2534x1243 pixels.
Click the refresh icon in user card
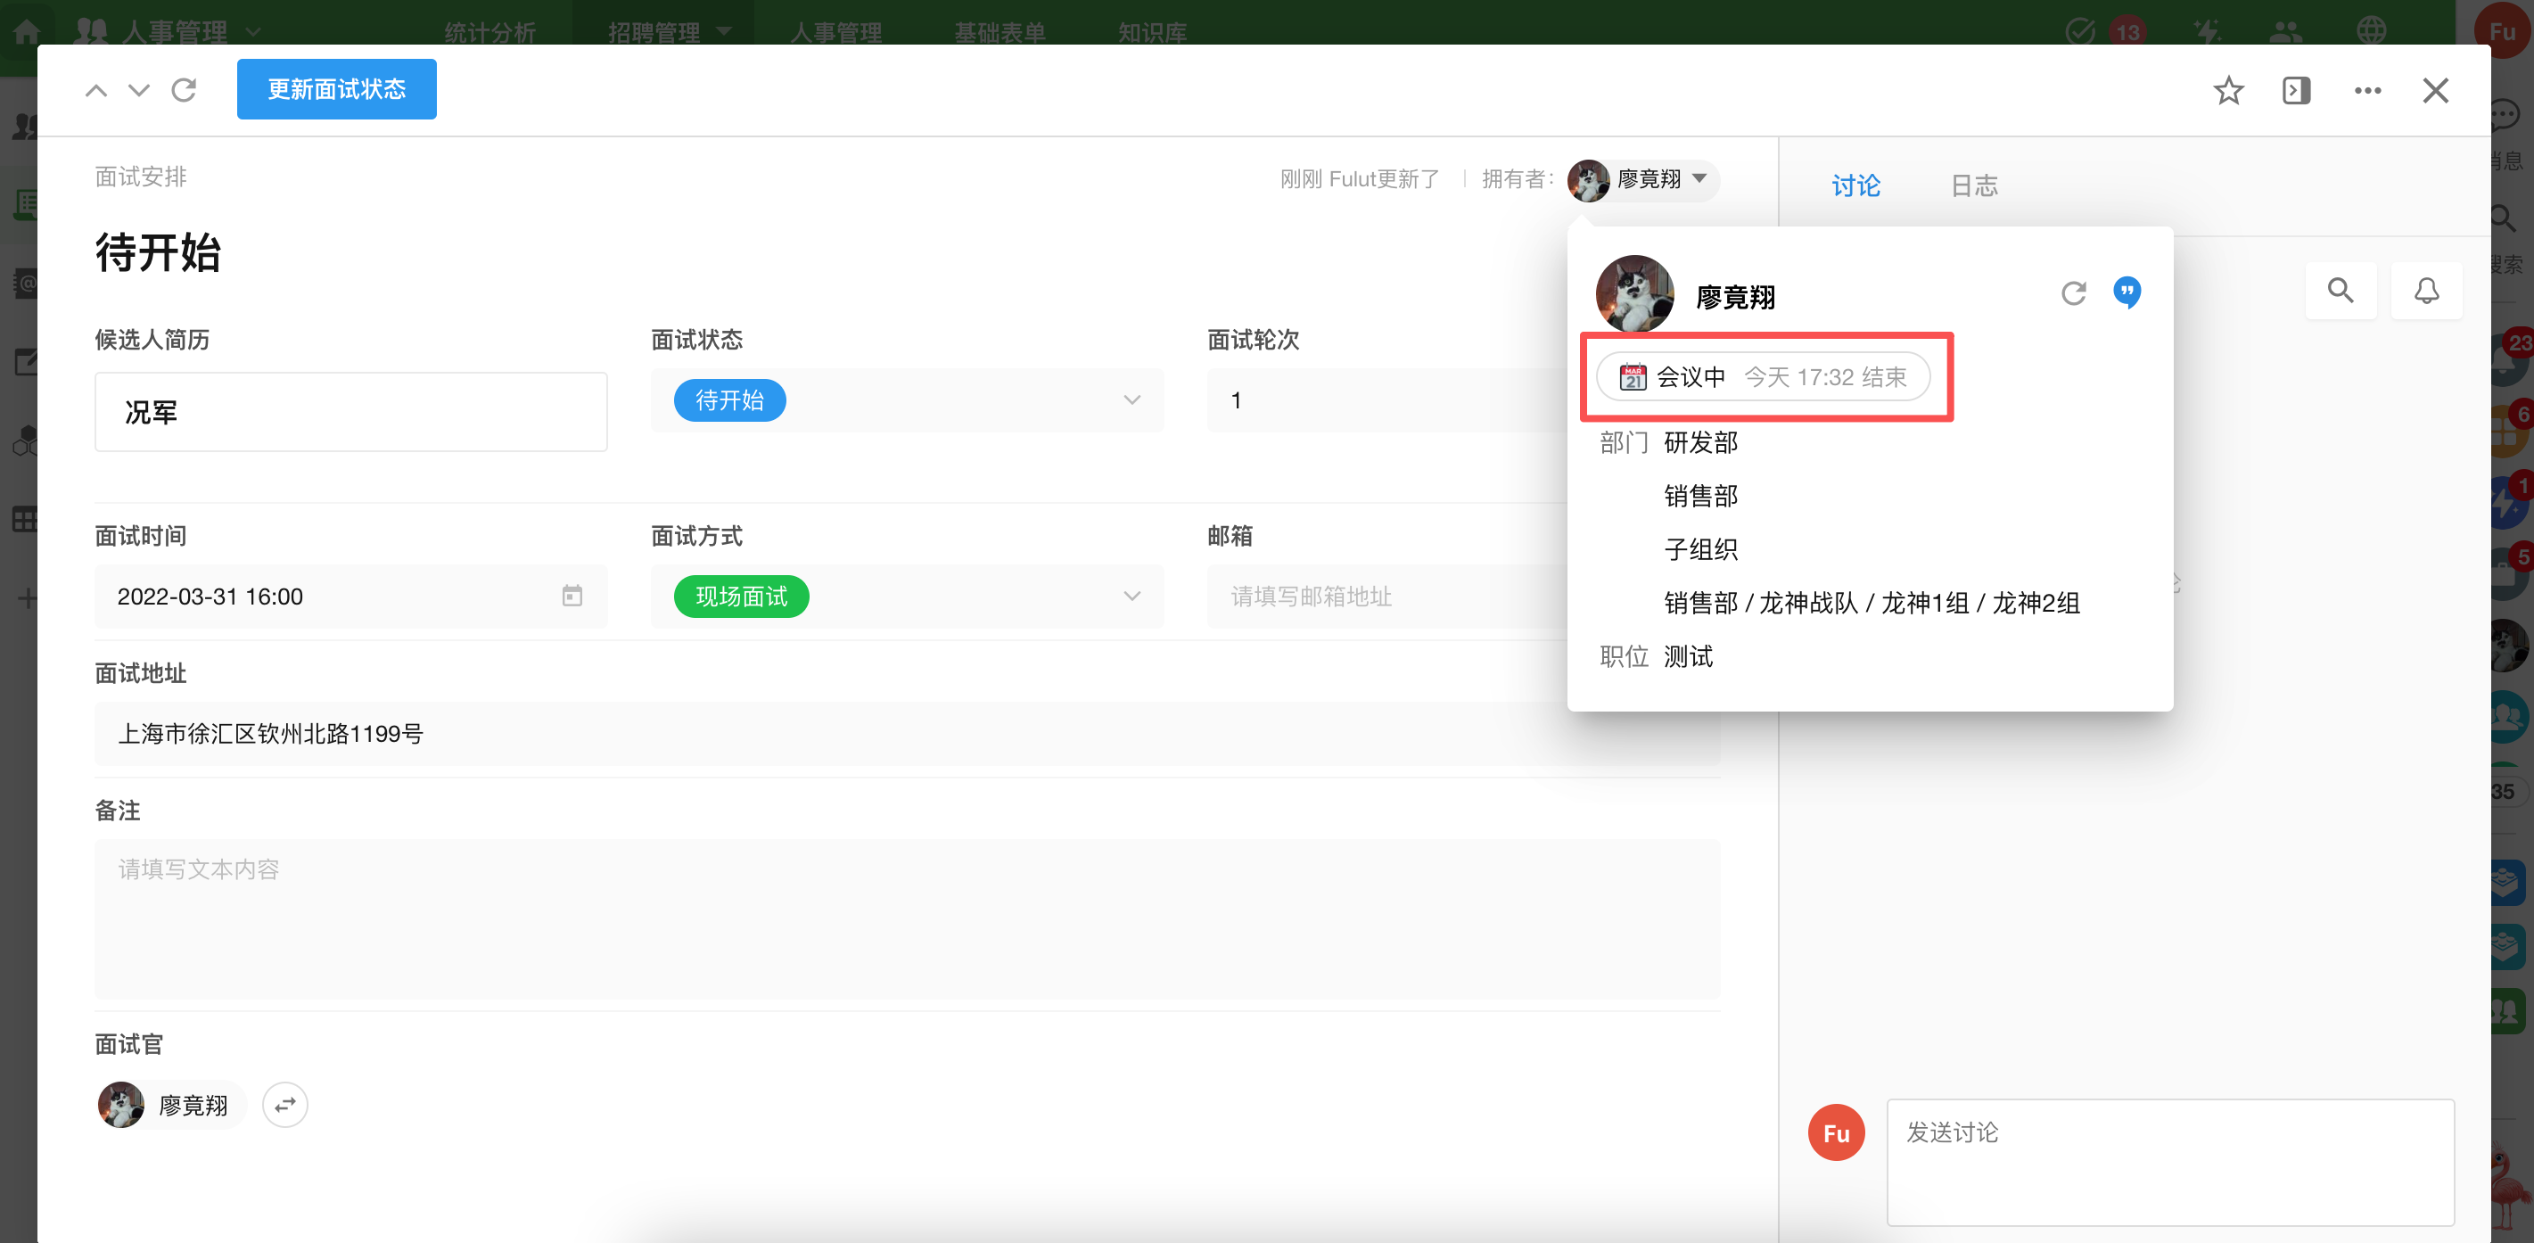point(2074,293)
